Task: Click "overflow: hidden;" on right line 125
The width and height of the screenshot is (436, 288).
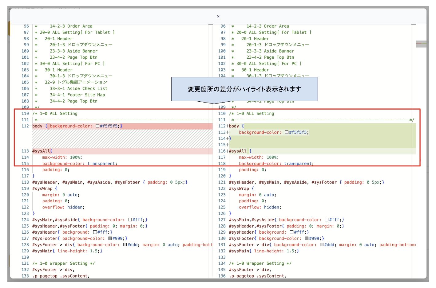Action: pyautogui.click(x=260, y=207)
